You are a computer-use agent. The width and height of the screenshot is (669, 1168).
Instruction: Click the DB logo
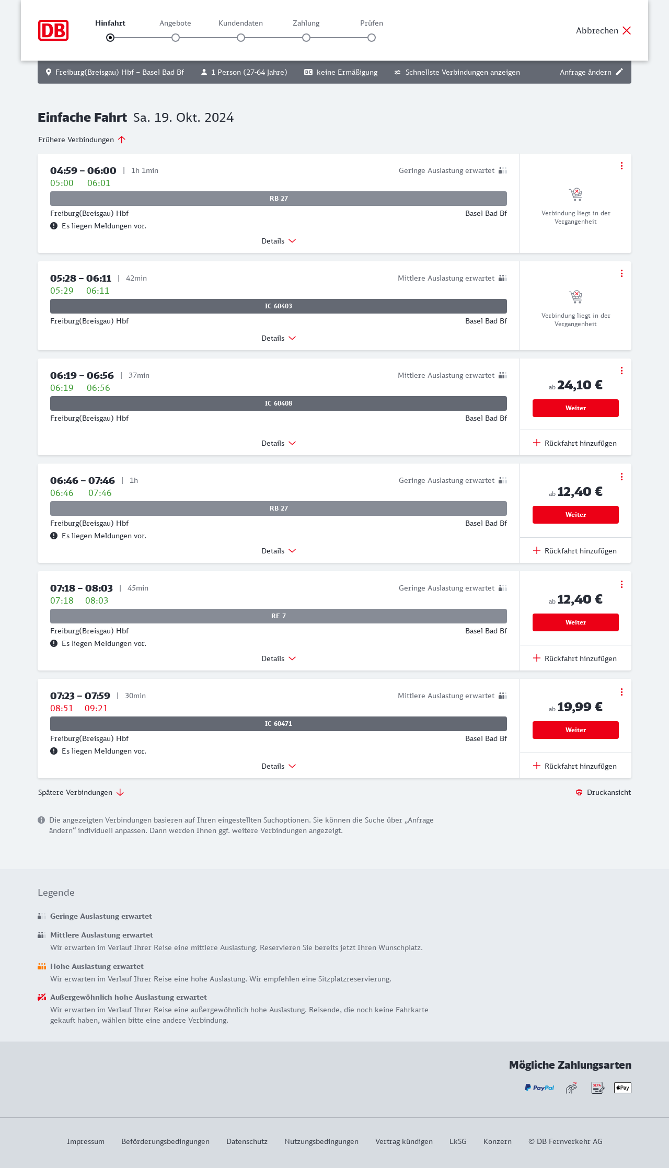click(x=53, y=30)
